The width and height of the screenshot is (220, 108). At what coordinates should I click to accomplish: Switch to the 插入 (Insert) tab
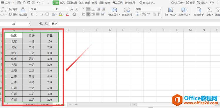coord(63,3)
